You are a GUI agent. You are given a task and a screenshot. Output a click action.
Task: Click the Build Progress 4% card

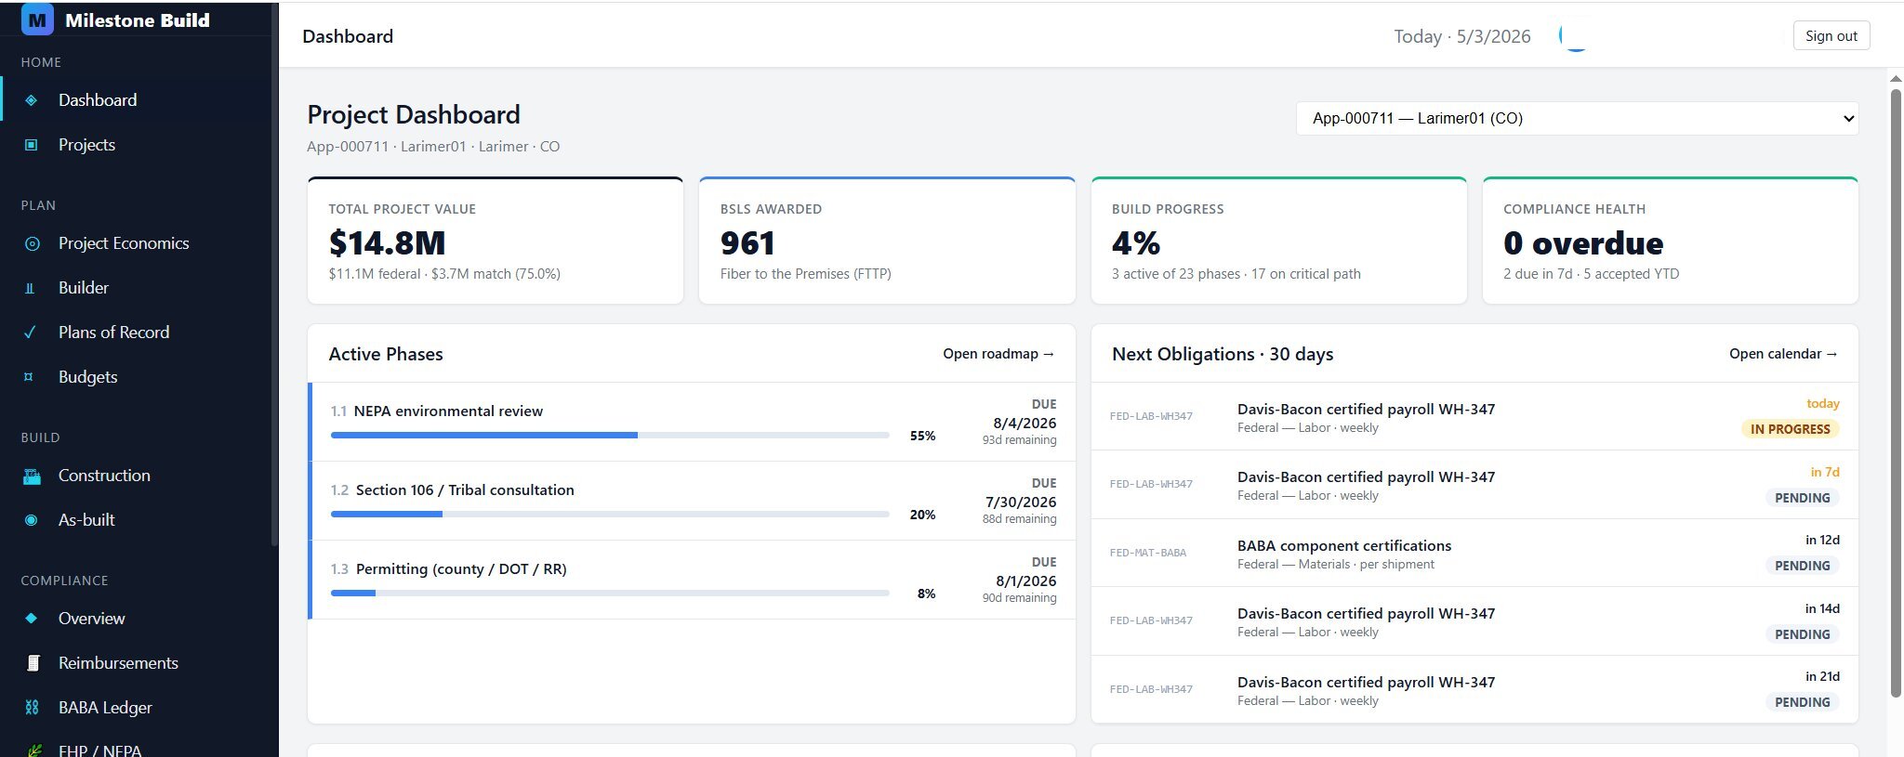[x=1278, y=241]
